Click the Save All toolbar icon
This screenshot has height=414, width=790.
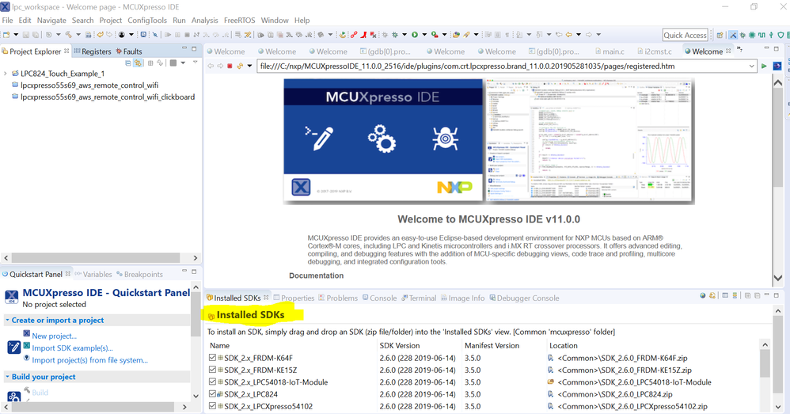tap(36, 35)
